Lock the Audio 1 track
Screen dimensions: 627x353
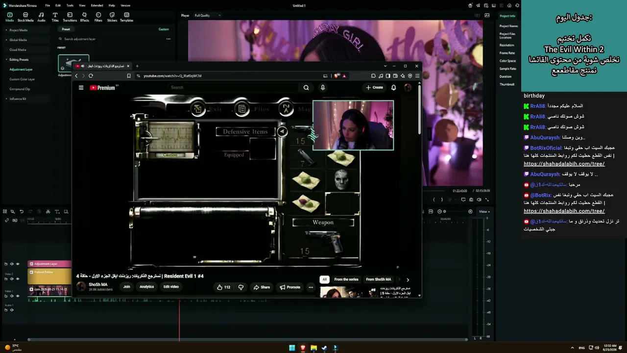coord(6,310)
